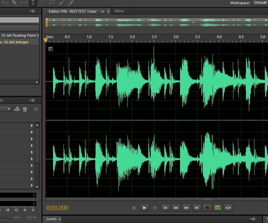Image resolution: width=268 pixels, height=223 pixels.
Task: Click the waveform horizontal scrollbar grip
Action: 207,199
